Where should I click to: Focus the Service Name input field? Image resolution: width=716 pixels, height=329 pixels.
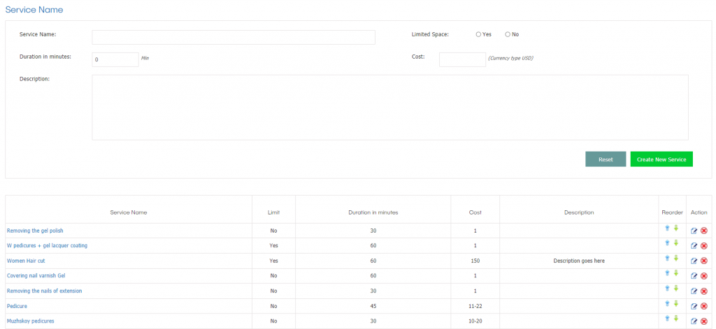(x=234, y=38)
